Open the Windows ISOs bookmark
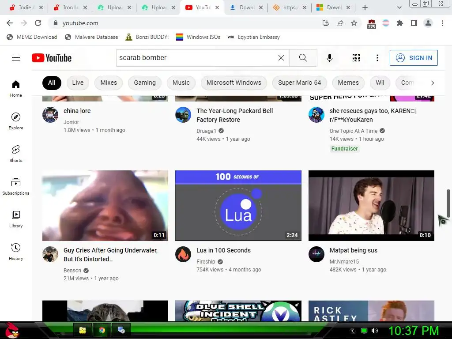Image resolution: width=452 pixels, height=339 pixels. [198, 37]
